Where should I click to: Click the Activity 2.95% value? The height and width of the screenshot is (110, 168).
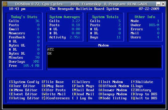pos(75,37)
